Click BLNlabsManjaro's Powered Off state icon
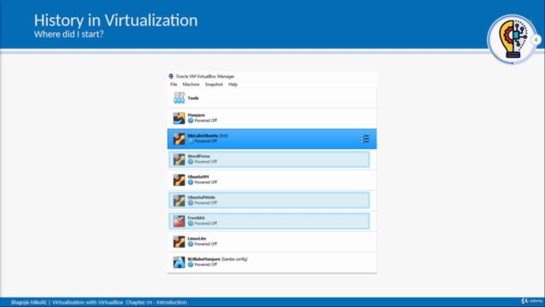The width and height of the screenshot is (545, 307). tap(191, 264)
